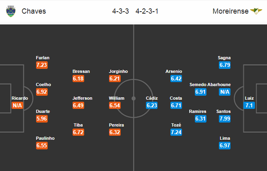Select Paulinho's 6.55 rating badge
This screenshot has height=171, width=267.
[42, 145]
